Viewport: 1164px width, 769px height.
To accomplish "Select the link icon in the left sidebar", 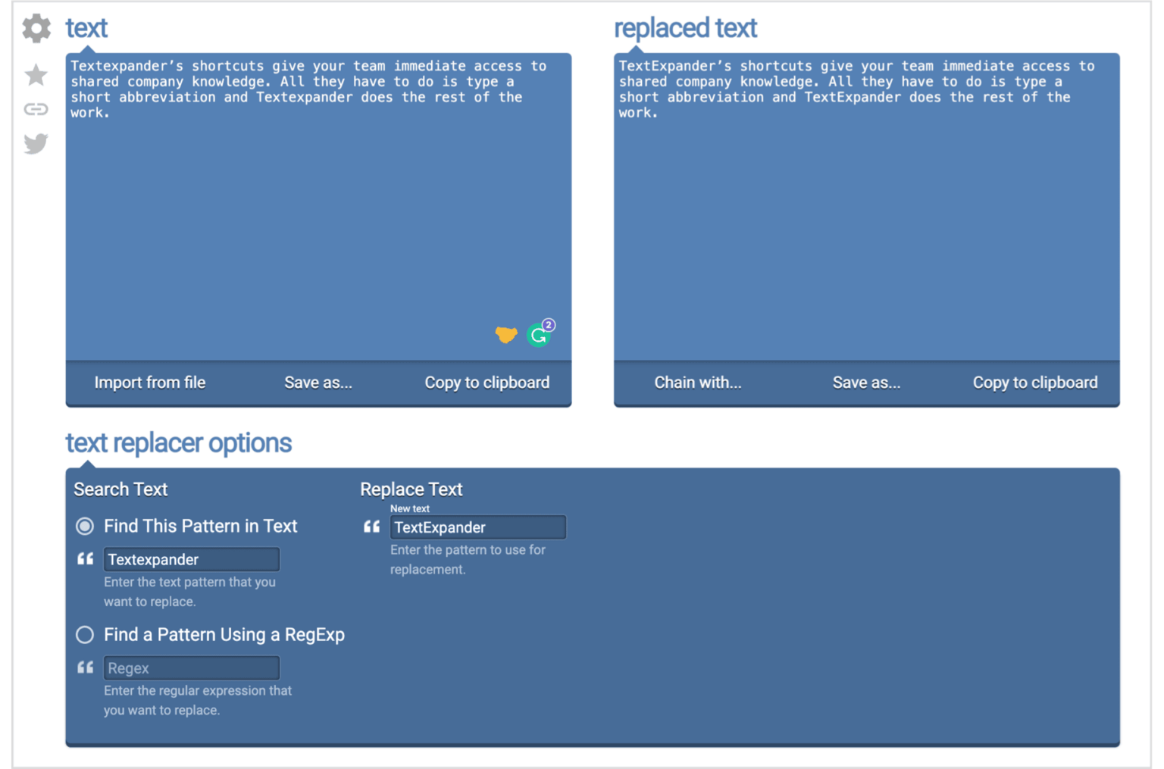I will coord(36,108).
